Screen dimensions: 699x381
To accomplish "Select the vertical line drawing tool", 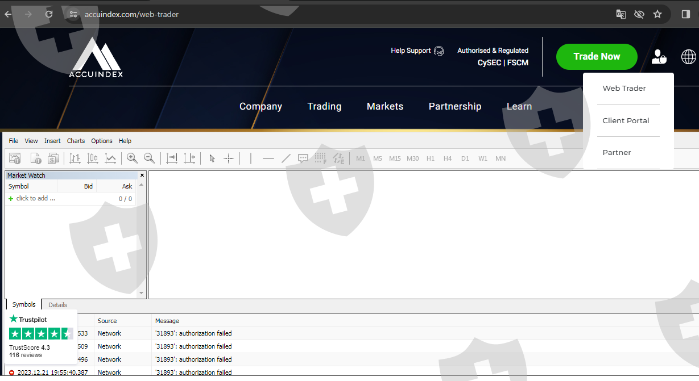I will pos(251,158).
